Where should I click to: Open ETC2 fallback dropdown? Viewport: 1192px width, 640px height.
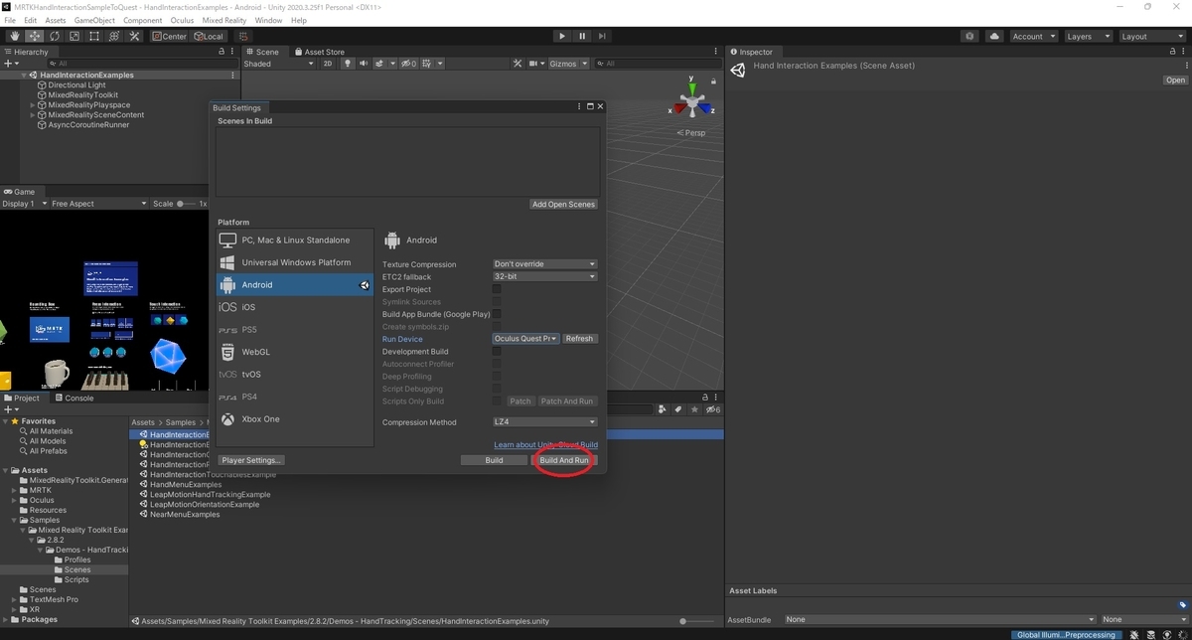click(545, 276)
